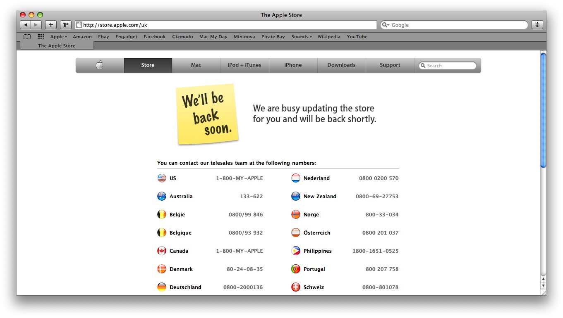
Task: Open the Gizmodo bookmark
Action: tap(182, 37)
